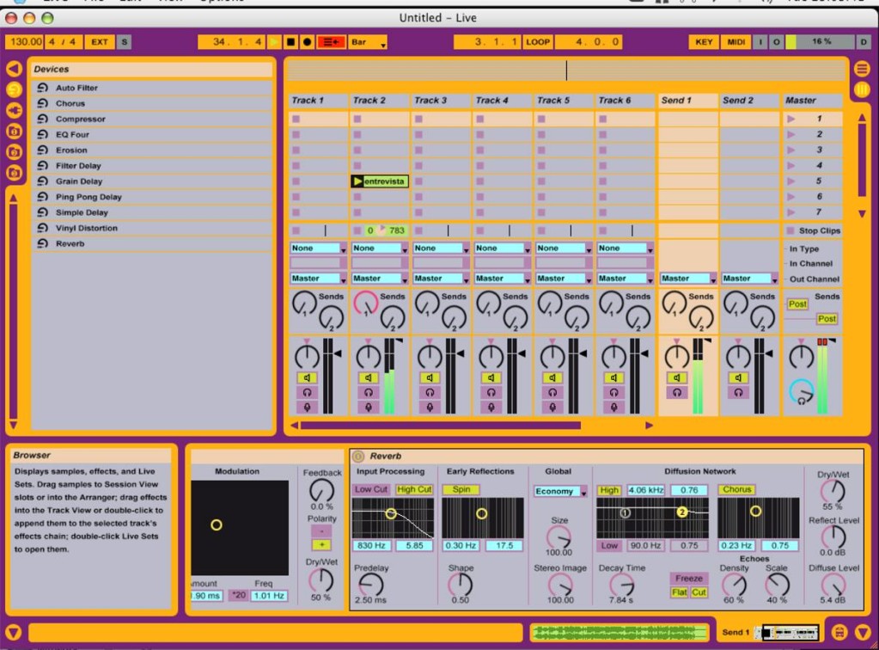Open the Bar quantization dropdown
This screenshot has height=650, width=879.
tap(369, 42)
